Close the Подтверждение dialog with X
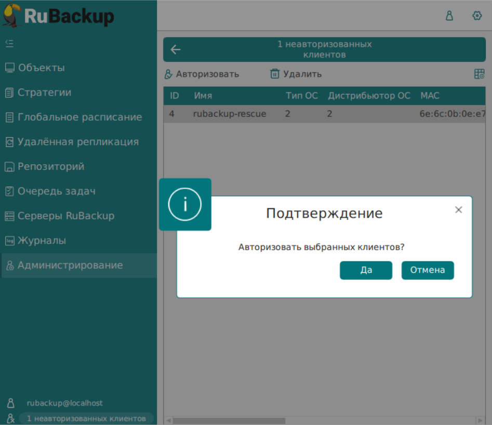This screenshot has width=492, height=425. coord(458,210)
